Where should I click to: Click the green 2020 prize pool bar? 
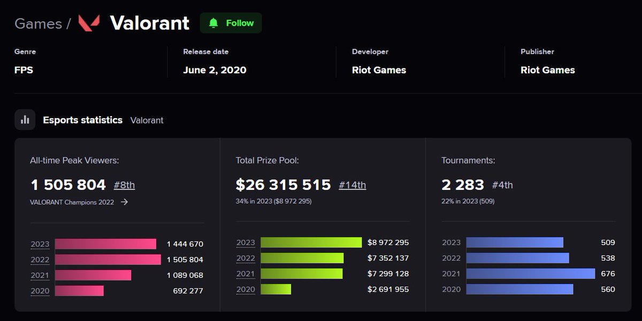click(276, 289)
